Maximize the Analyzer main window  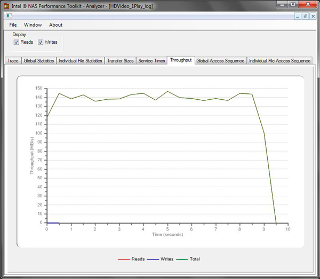pos(293,4)
